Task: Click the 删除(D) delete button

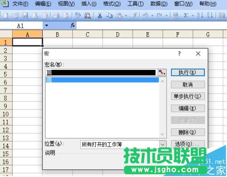Action: [188, 132]
